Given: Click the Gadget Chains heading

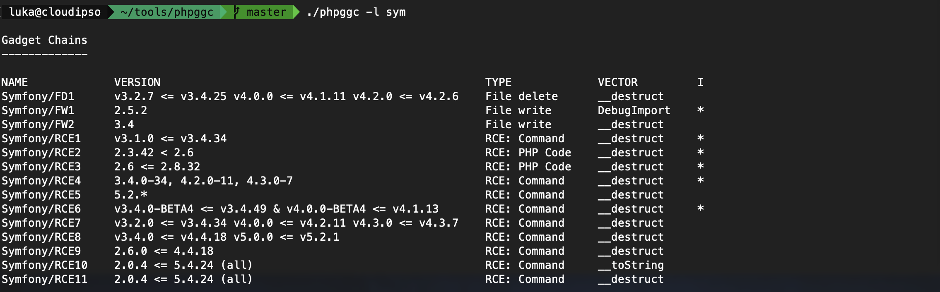Looking at the screenshot, I should (44, 40).
